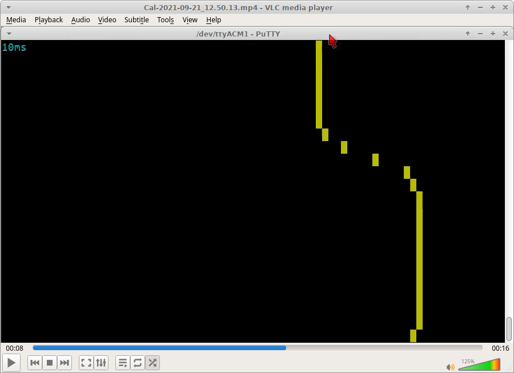
Task: Open the Tools menu
Action: point(165,20)
